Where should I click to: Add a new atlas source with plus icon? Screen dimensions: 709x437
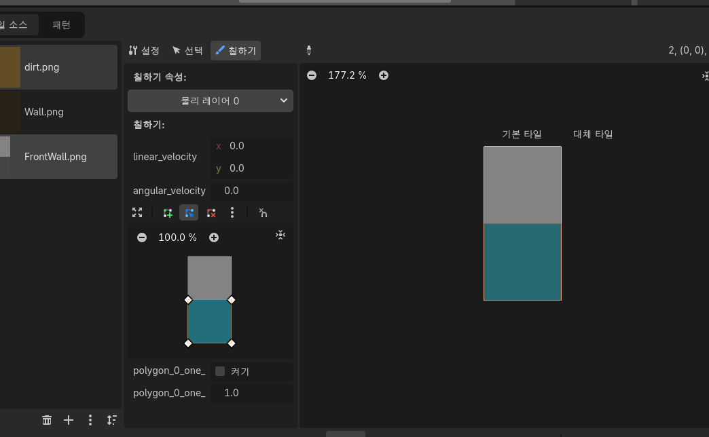69,420
